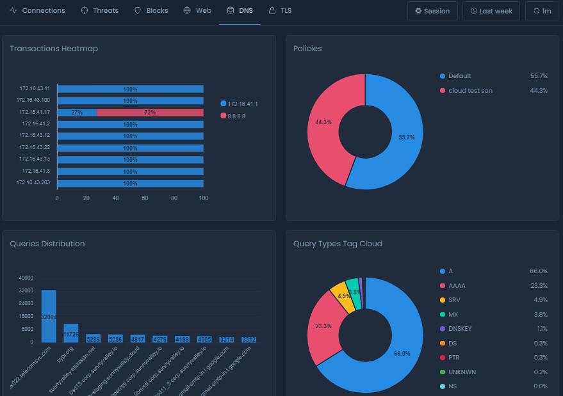Screen dimensions: 563x396
Task: Switch to the Connections tab
Action: (x=38, y=10)
